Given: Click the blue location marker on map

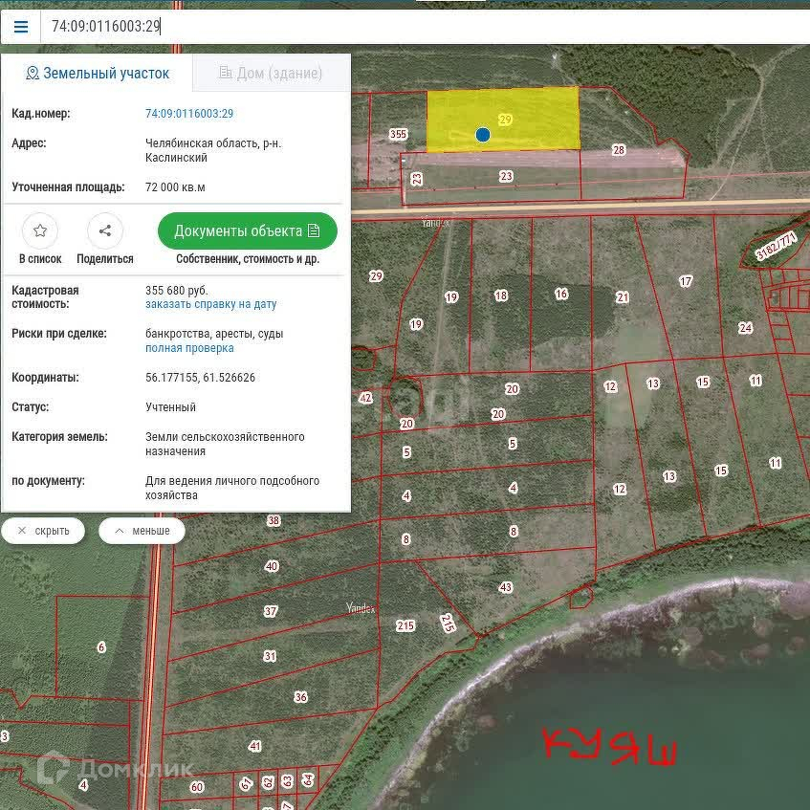Looking at the screenshot, I should [x=483, y=136].
